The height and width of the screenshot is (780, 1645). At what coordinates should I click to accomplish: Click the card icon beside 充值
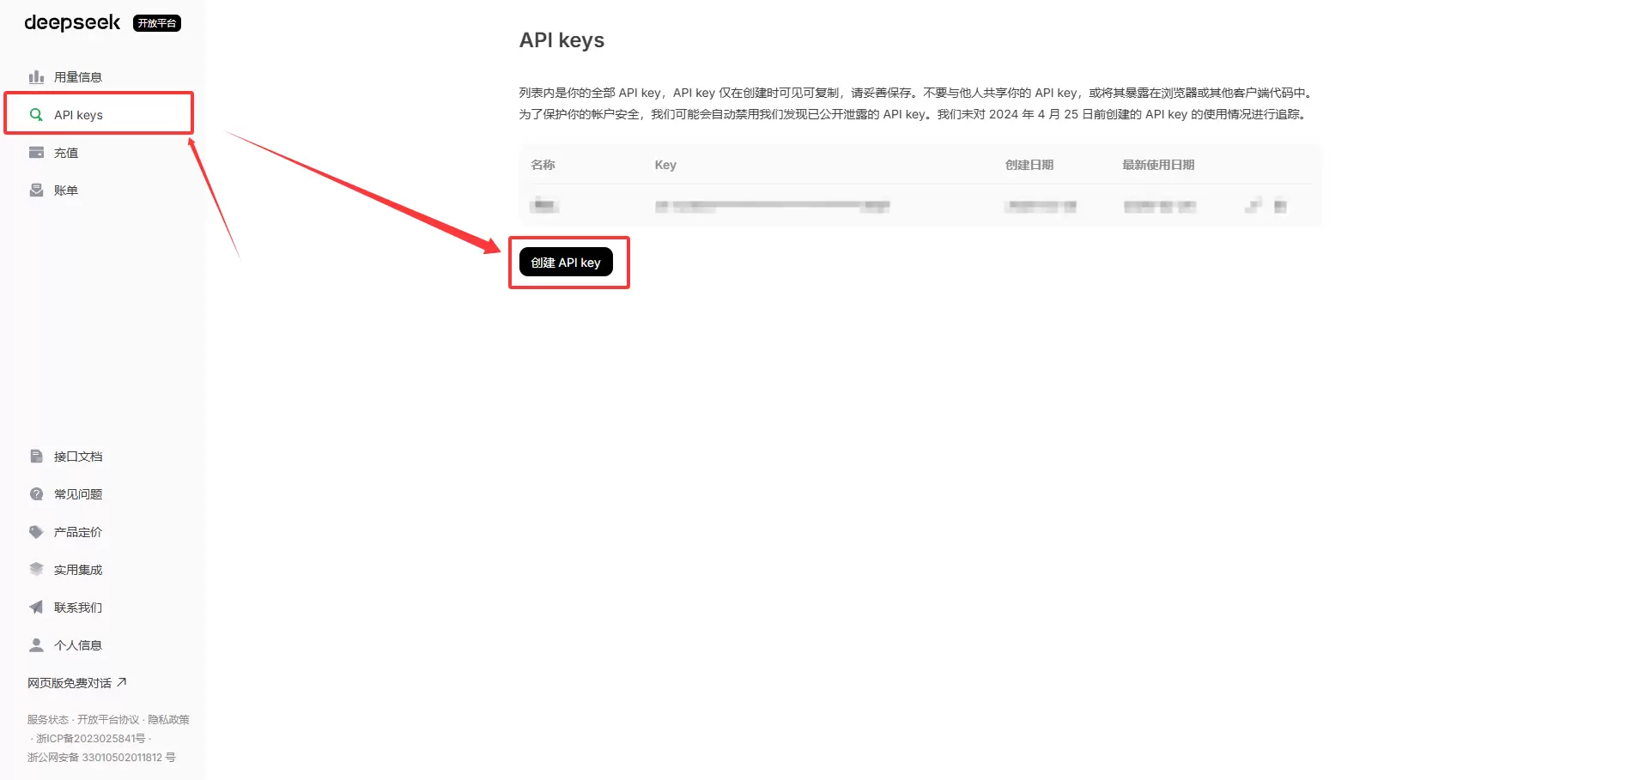pyautogui.click(x=37, y=152)
